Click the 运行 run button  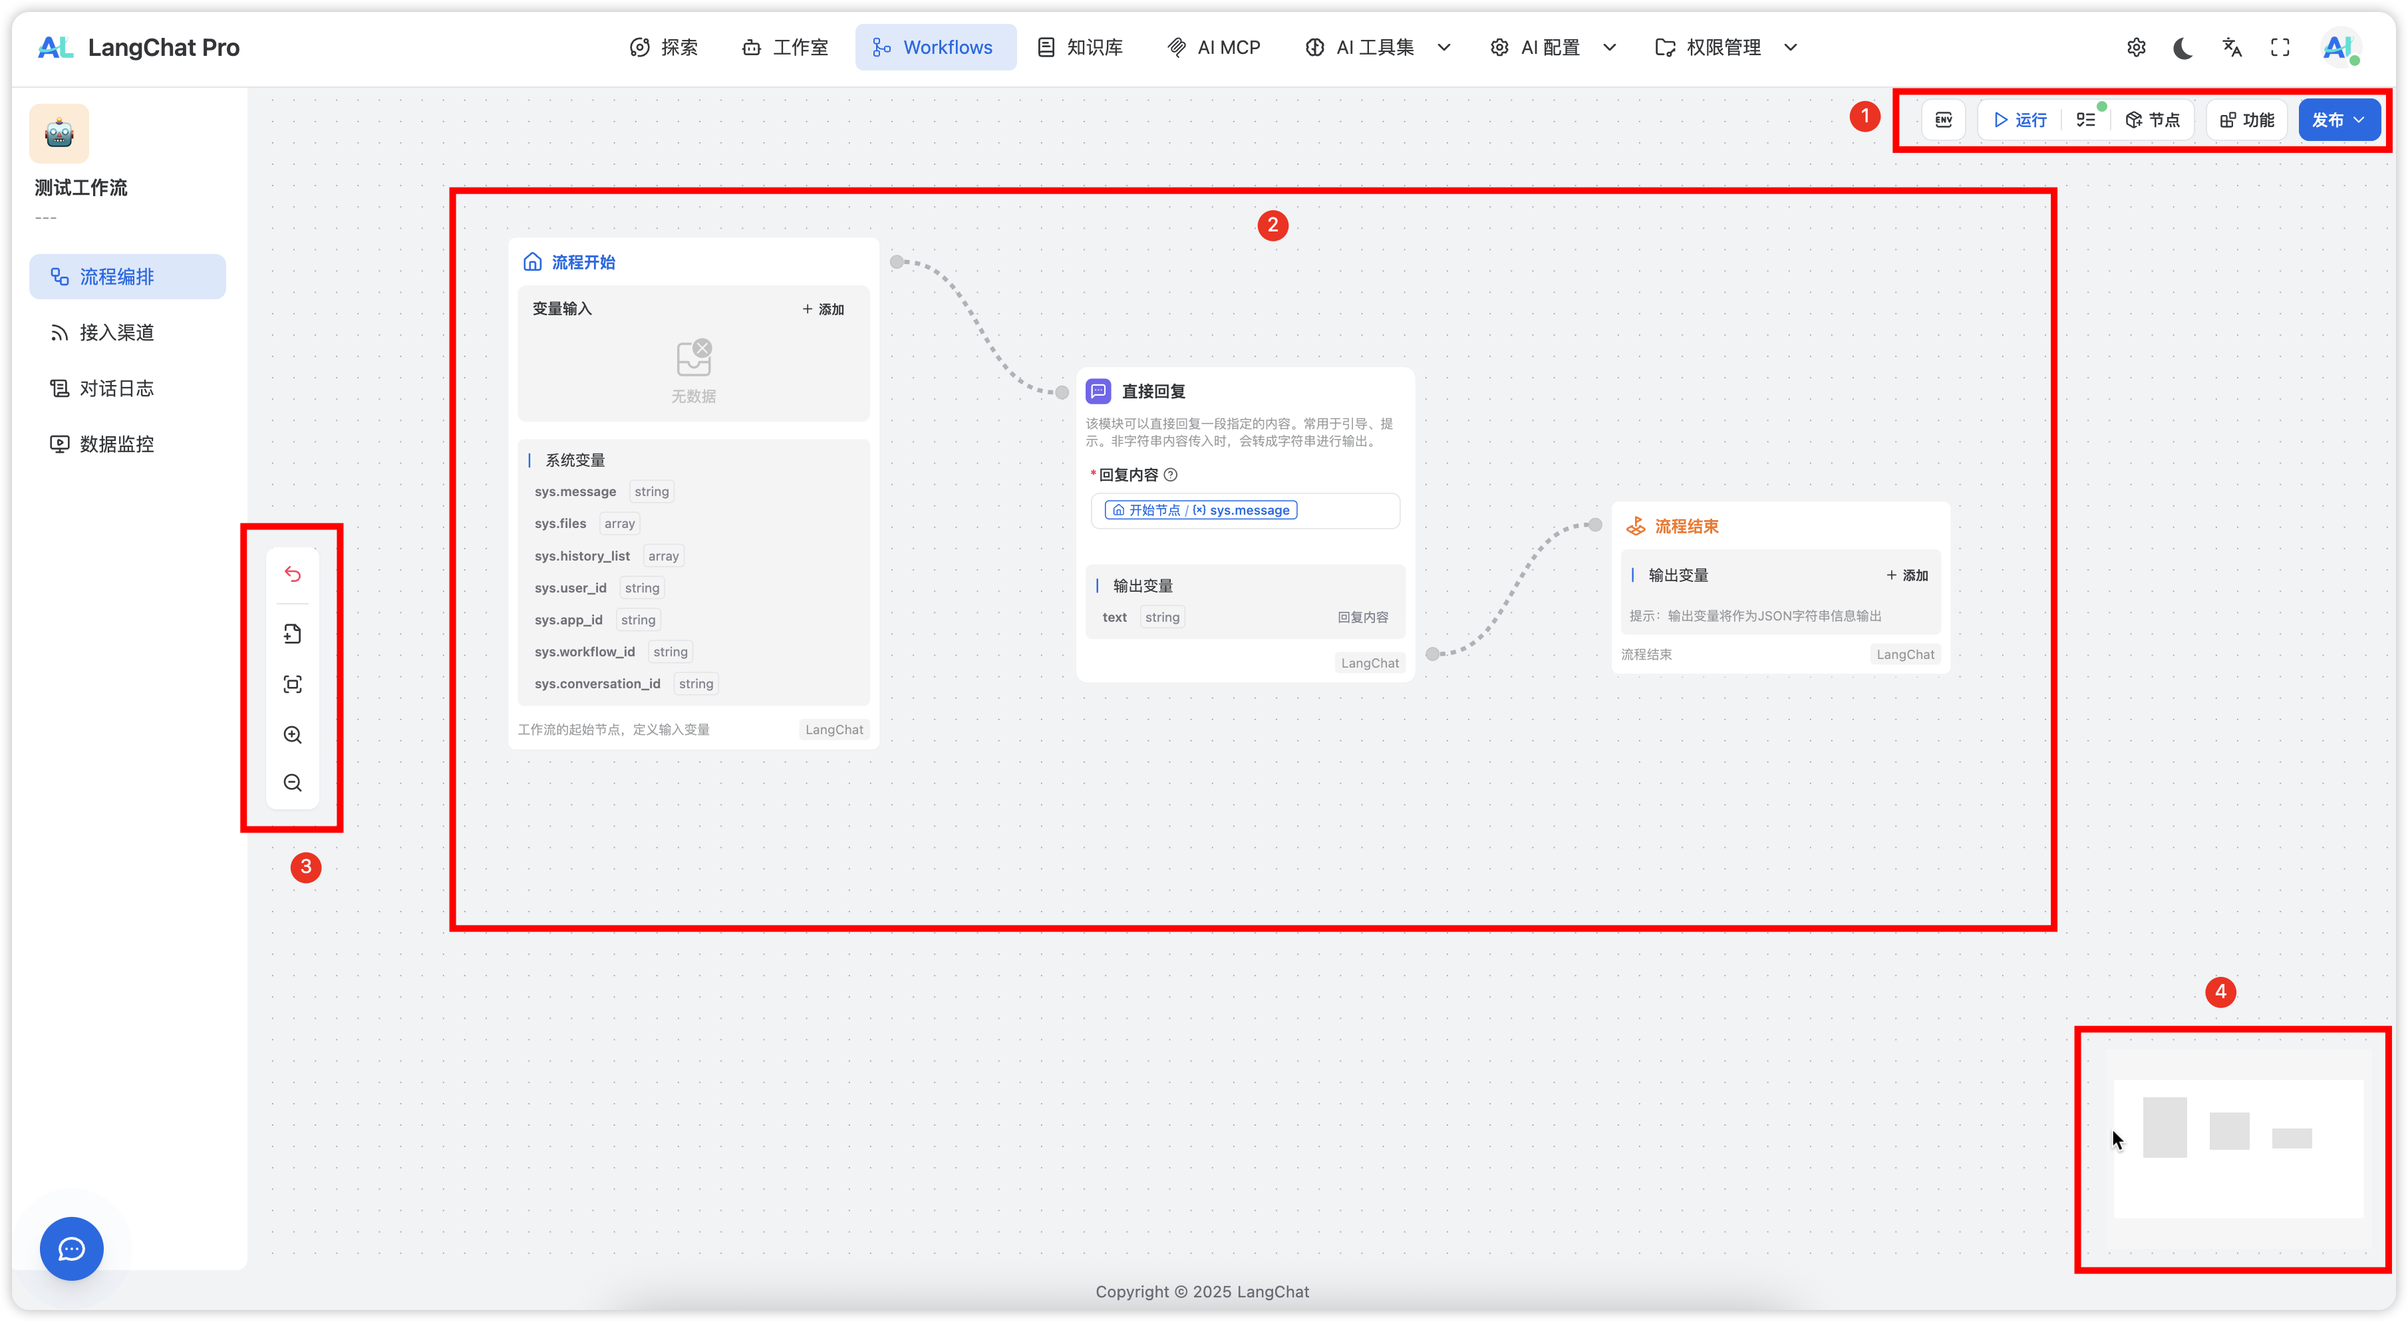coord(2020,120)
